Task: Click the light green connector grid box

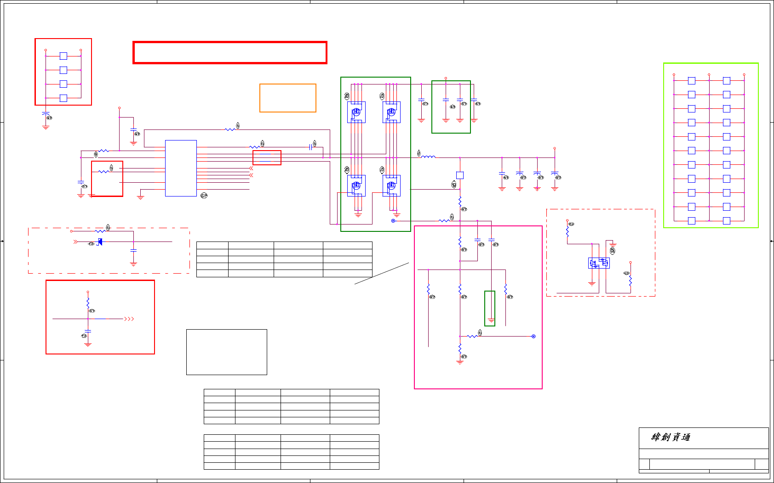Action: (x=711, y=145)
